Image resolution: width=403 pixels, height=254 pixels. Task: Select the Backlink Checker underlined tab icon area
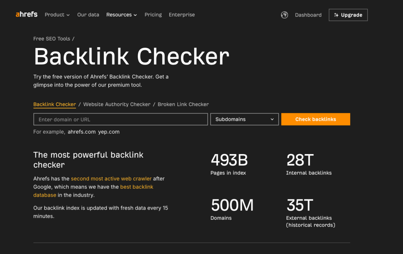click(54, 105)
